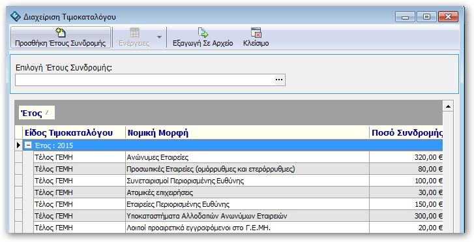
Task: Click the Κλείσιμο toolbar button
Action: click(256, 37)
